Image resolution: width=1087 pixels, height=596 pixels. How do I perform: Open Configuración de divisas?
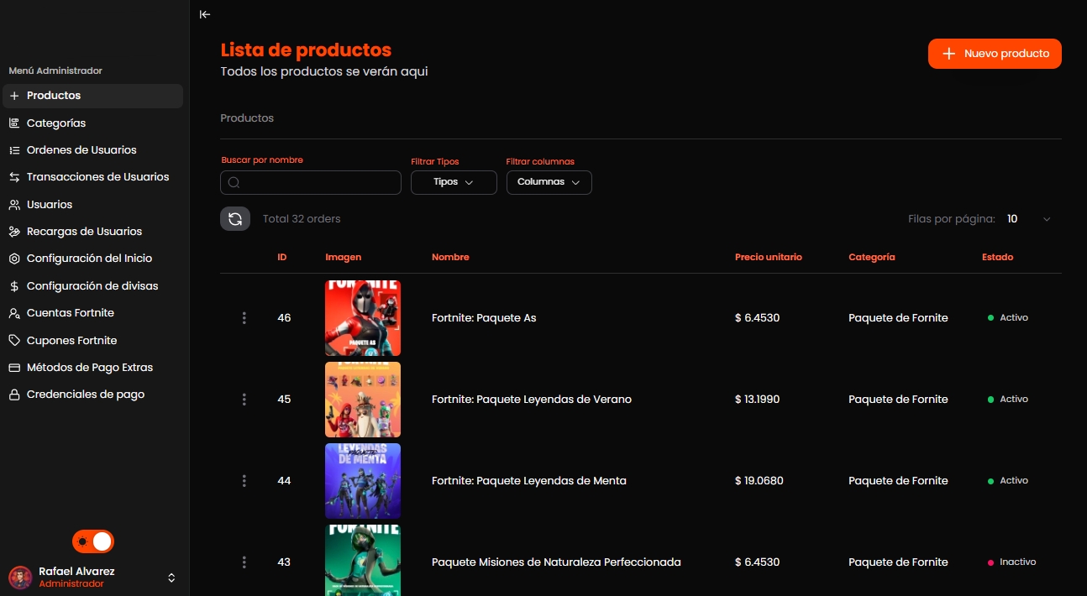[92, 286]
